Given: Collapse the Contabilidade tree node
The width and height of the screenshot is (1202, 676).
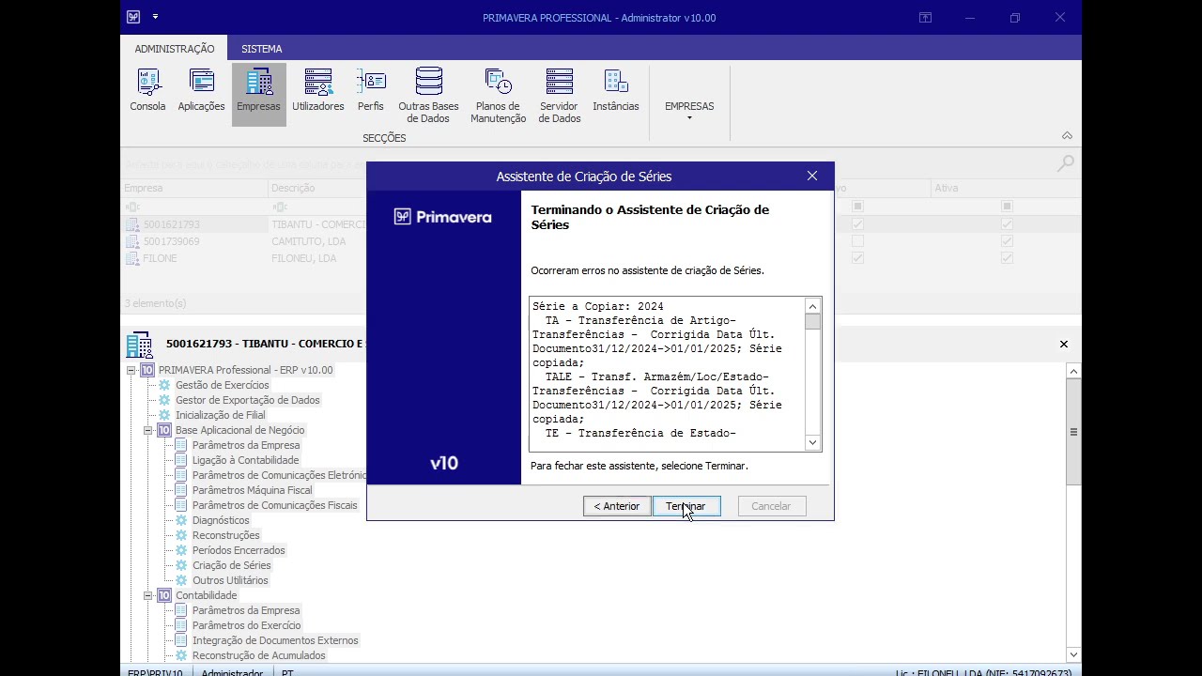Looking at the screenshot, I should coord(147,595).
